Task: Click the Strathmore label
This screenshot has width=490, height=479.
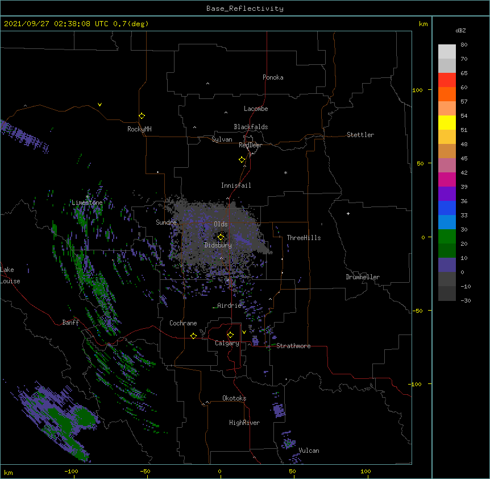Action: 293,346
